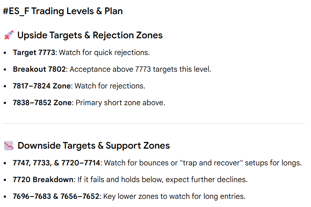Click the #ES_F Trading Levels & Plan title

[x=62, y=11]
